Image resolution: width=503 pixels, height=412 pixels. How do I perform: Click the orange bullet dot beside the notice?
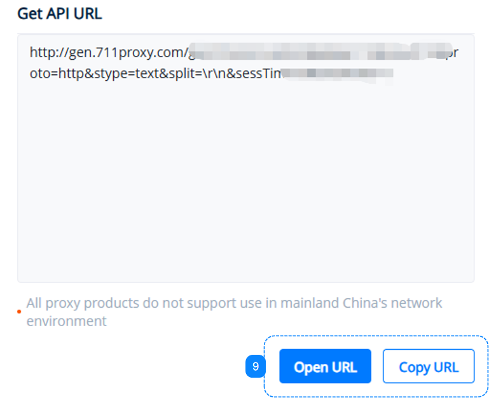19,312
